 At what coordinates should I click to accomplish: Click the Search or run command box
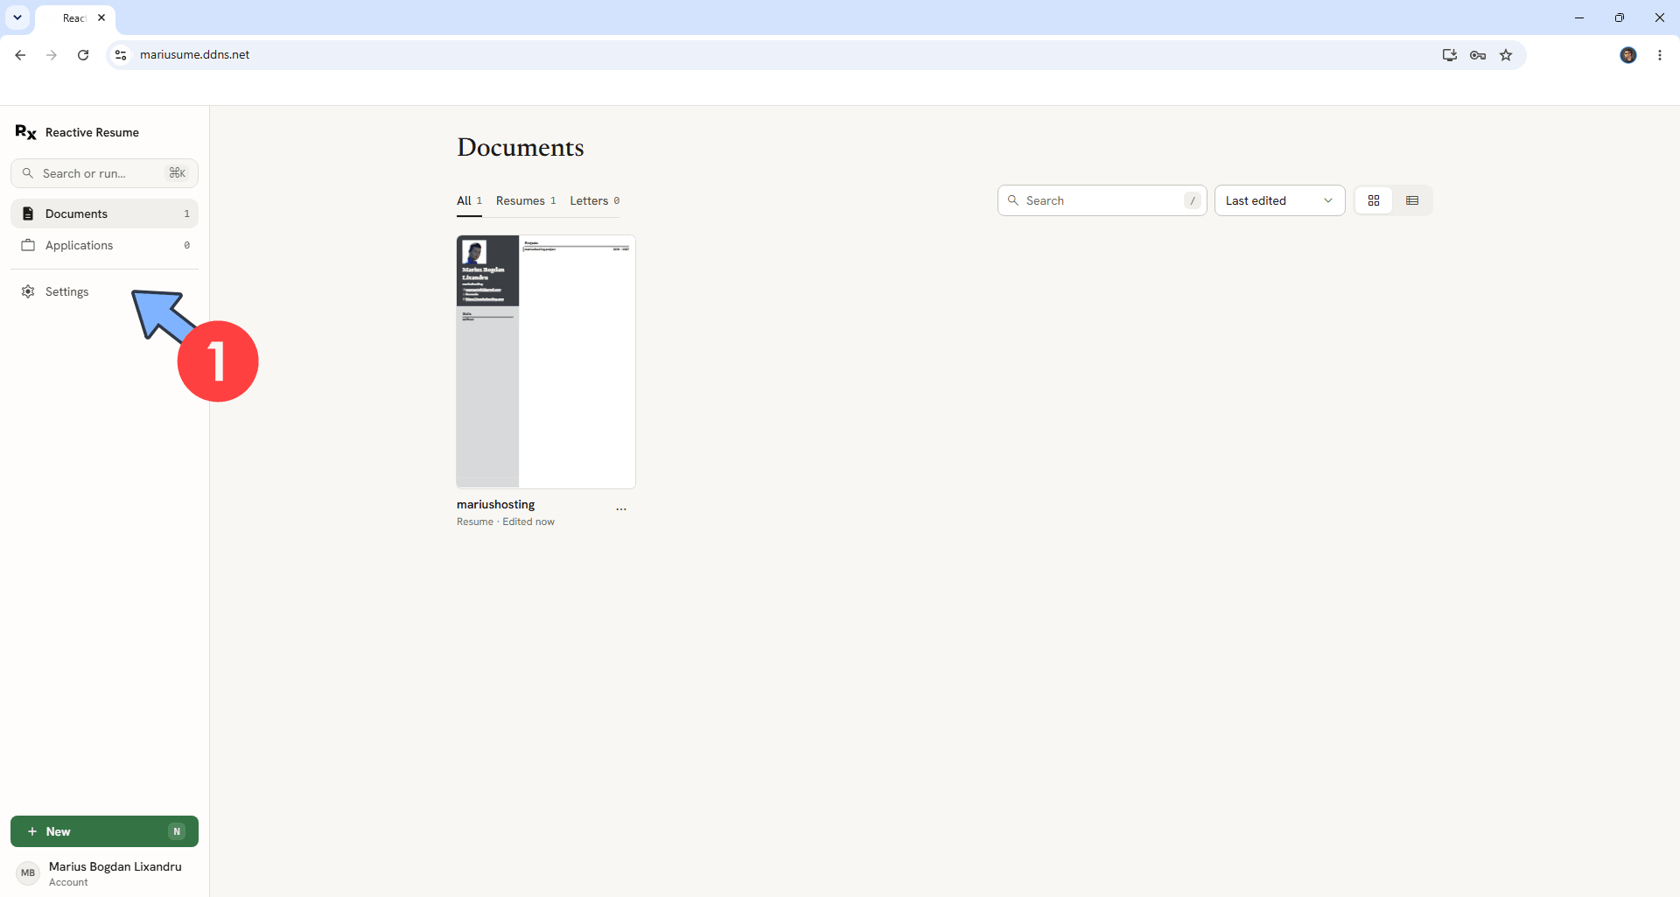coord(104,173)
